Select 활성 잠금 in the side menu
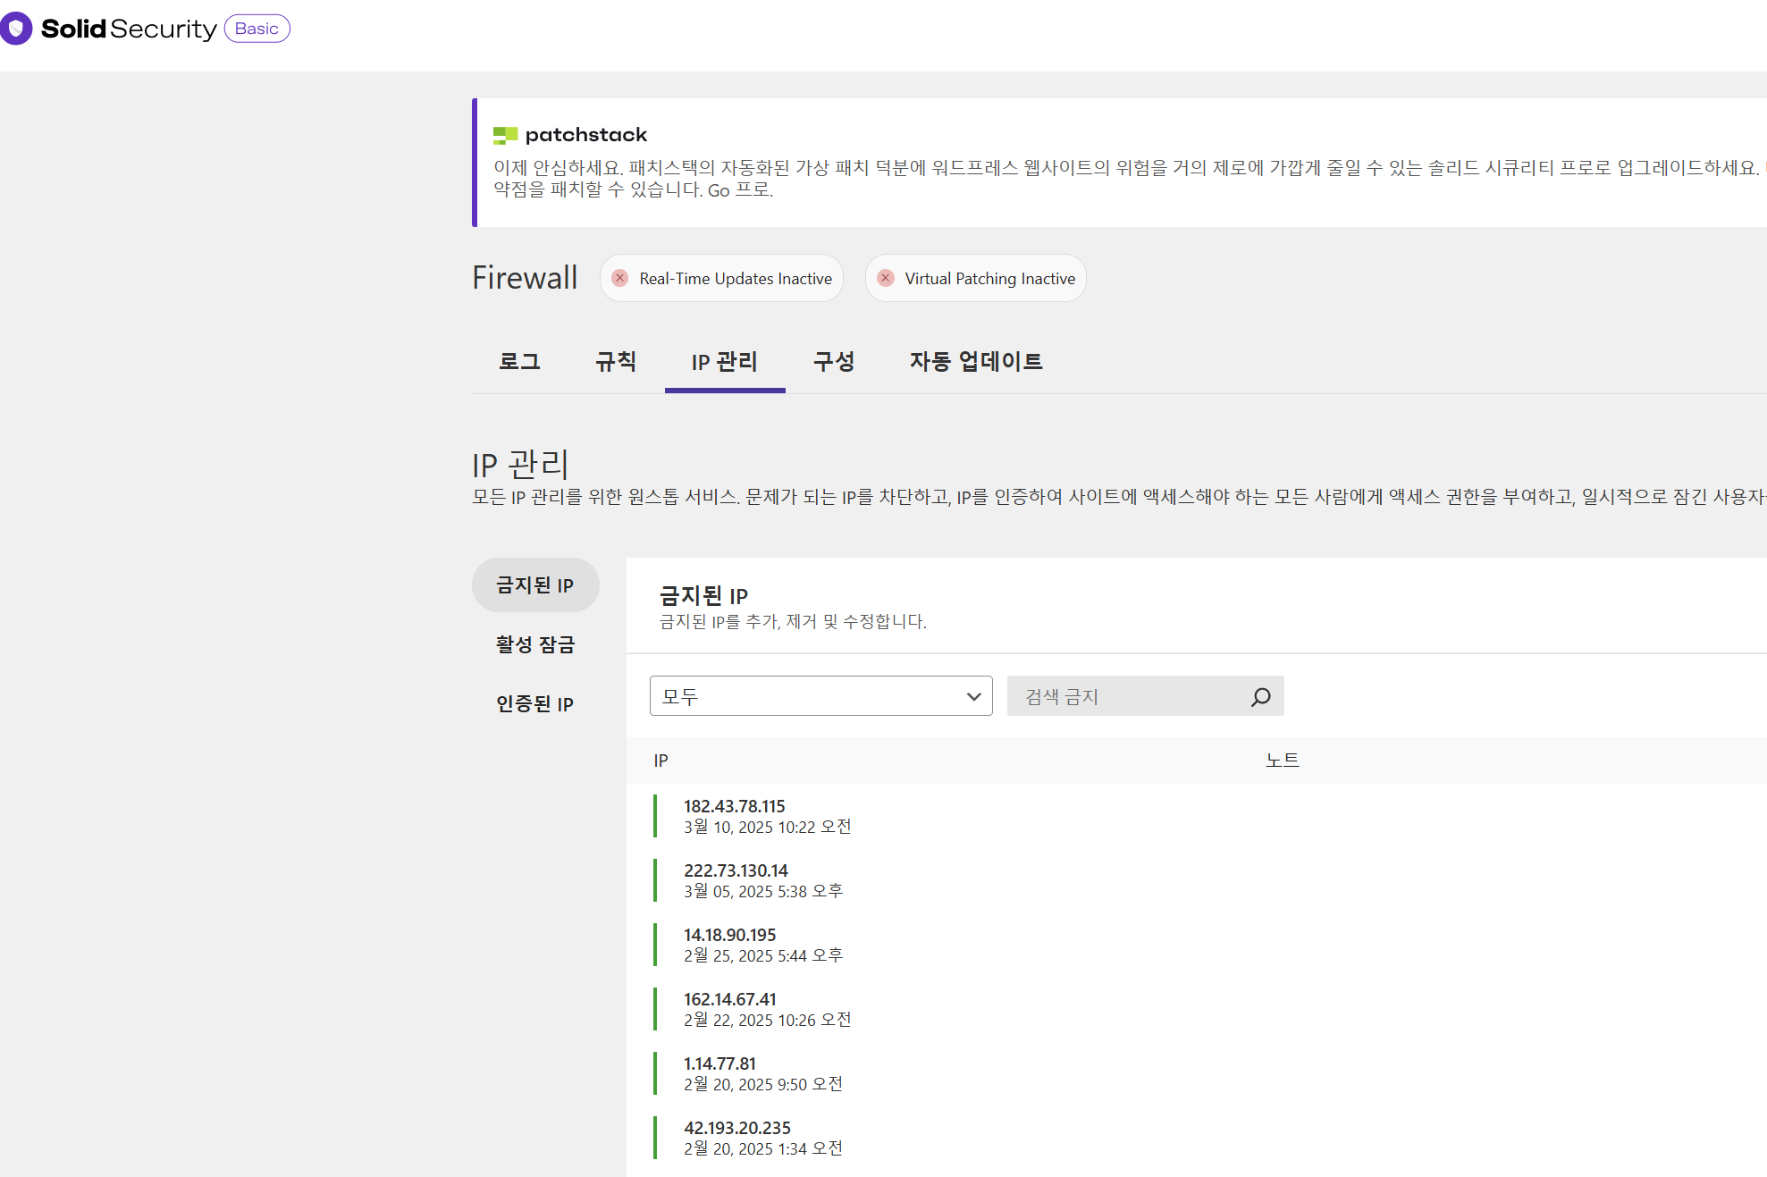Screen dimensions: 1767x1177 [535, 644]
